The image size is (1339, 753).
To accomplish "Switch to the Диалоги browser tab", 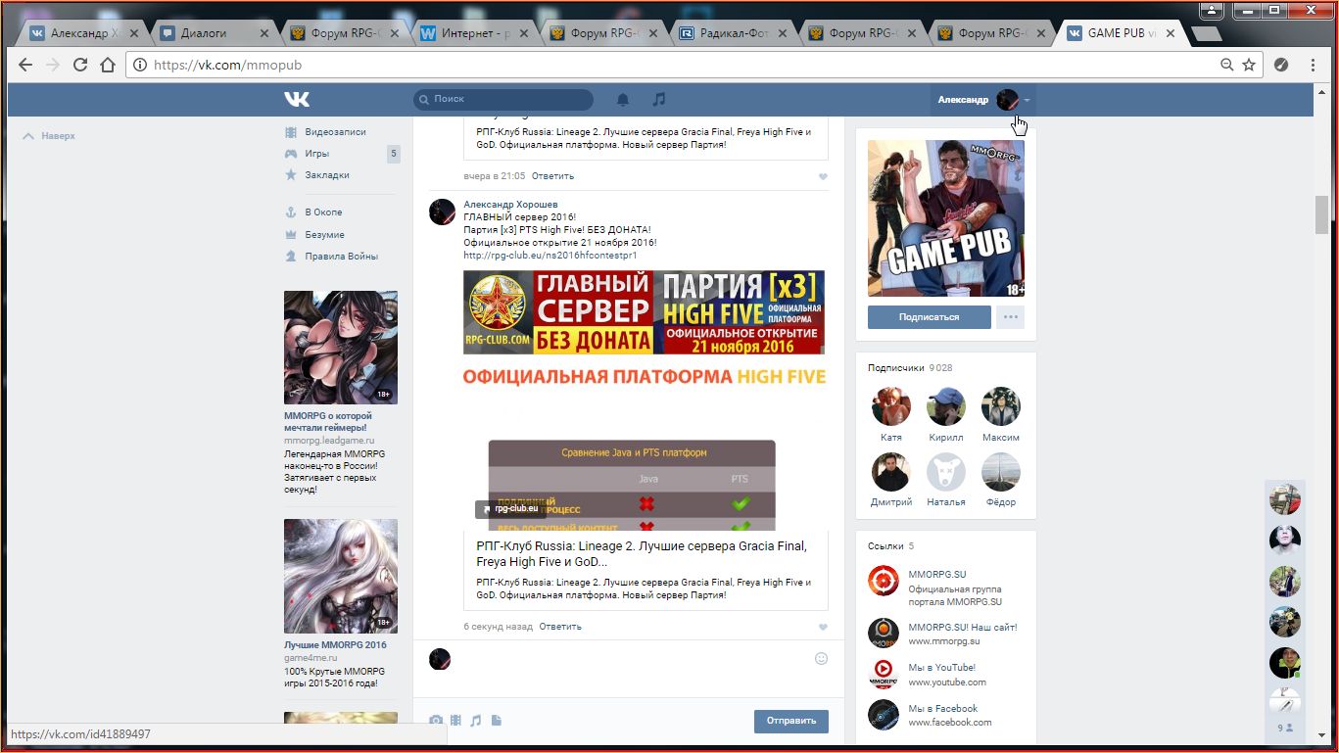I will tap(204, 32).
